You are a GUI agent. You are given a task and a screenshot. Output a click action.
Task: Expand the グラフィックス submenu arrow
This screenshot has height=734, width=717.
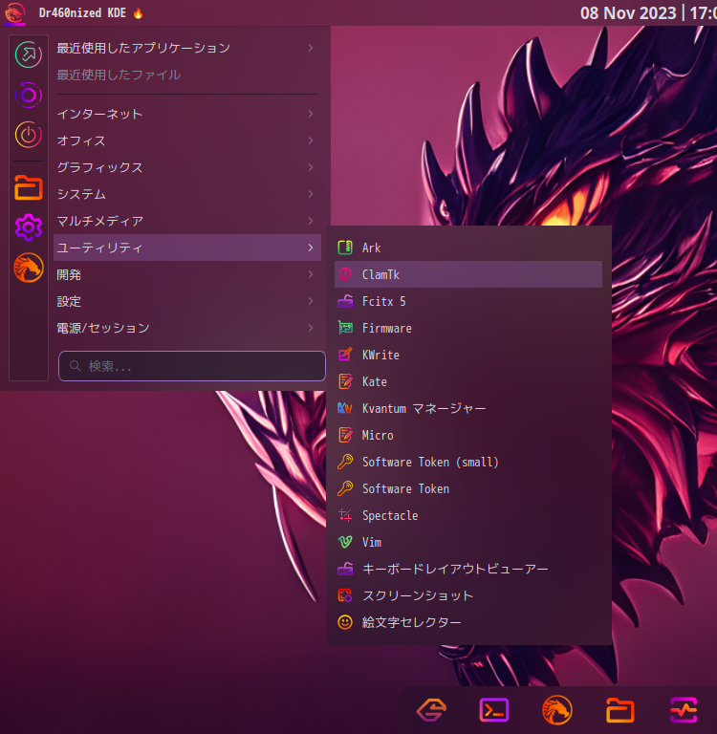311,167
